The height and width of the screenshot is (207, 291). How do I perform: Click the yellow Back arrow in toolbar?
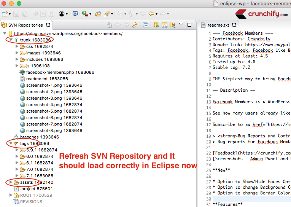coord(152,14)
